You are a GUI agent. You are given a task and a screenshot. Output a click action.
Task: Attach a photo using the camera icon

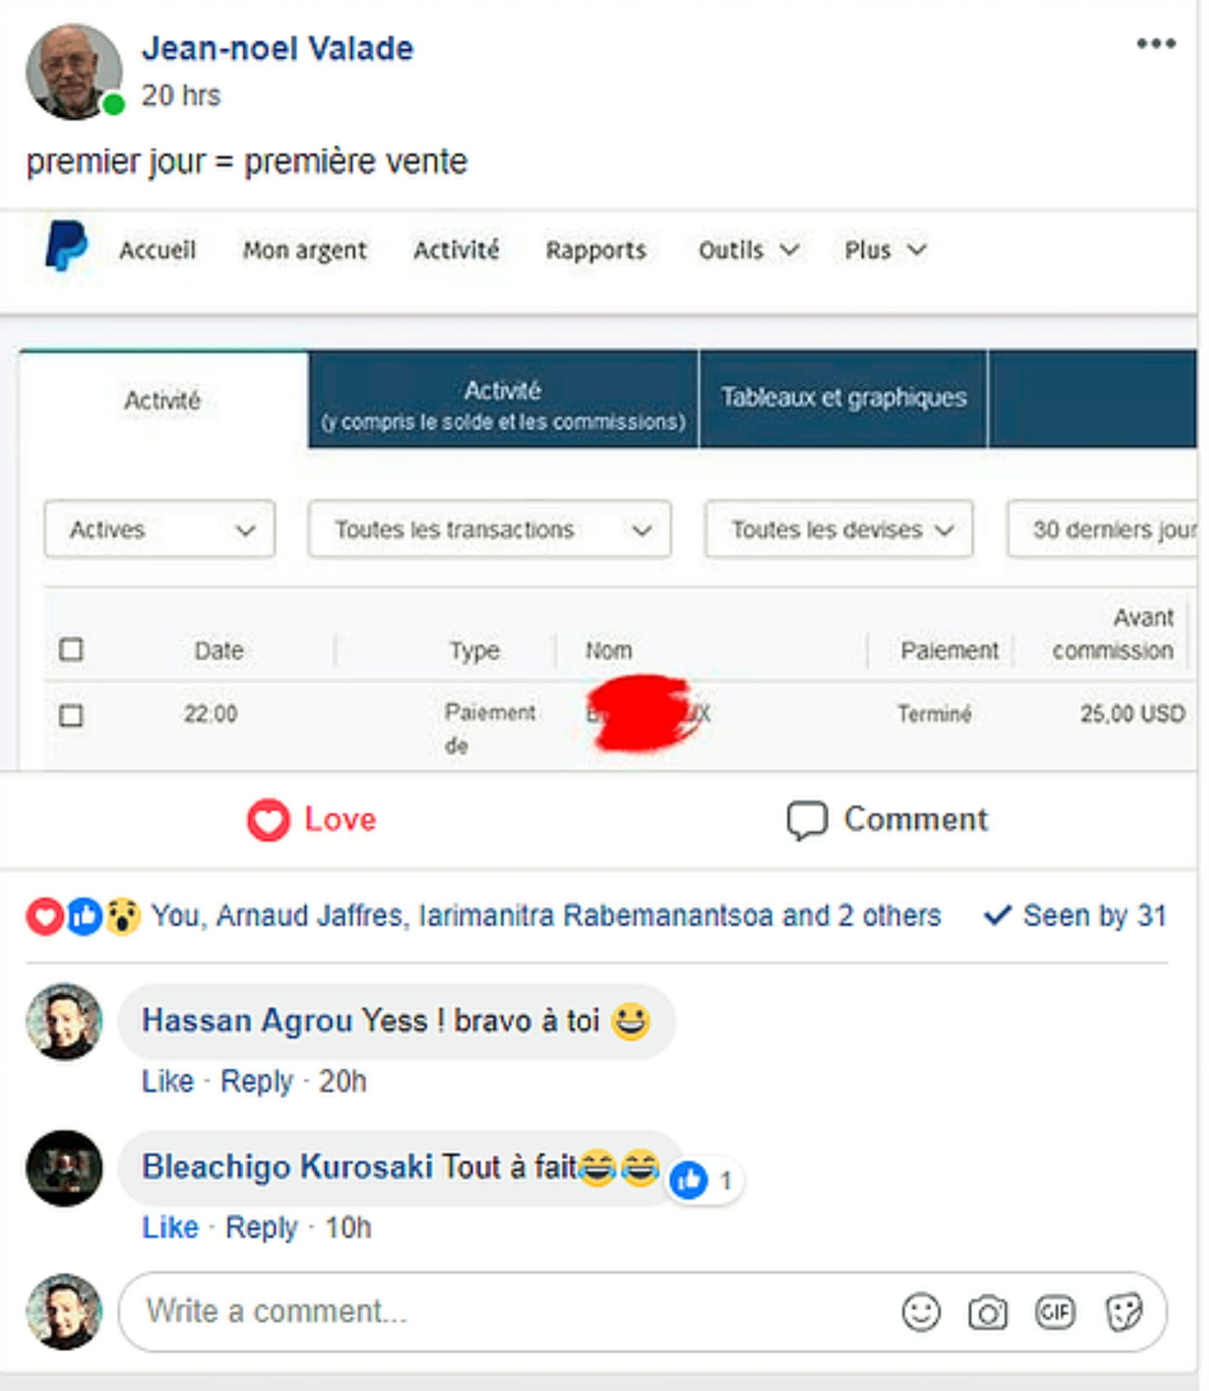pyautogui.click(x=987, y=1313)
